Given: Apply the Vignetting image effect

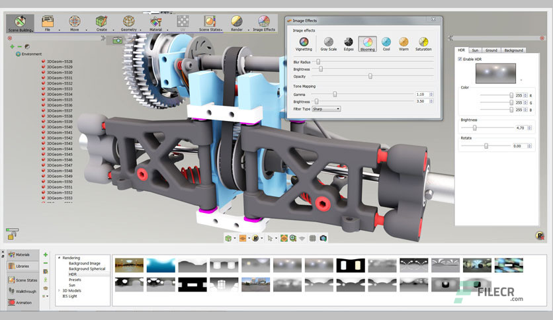Looking at the screenshot, I should pyautogui.click(x=304, y=44).
